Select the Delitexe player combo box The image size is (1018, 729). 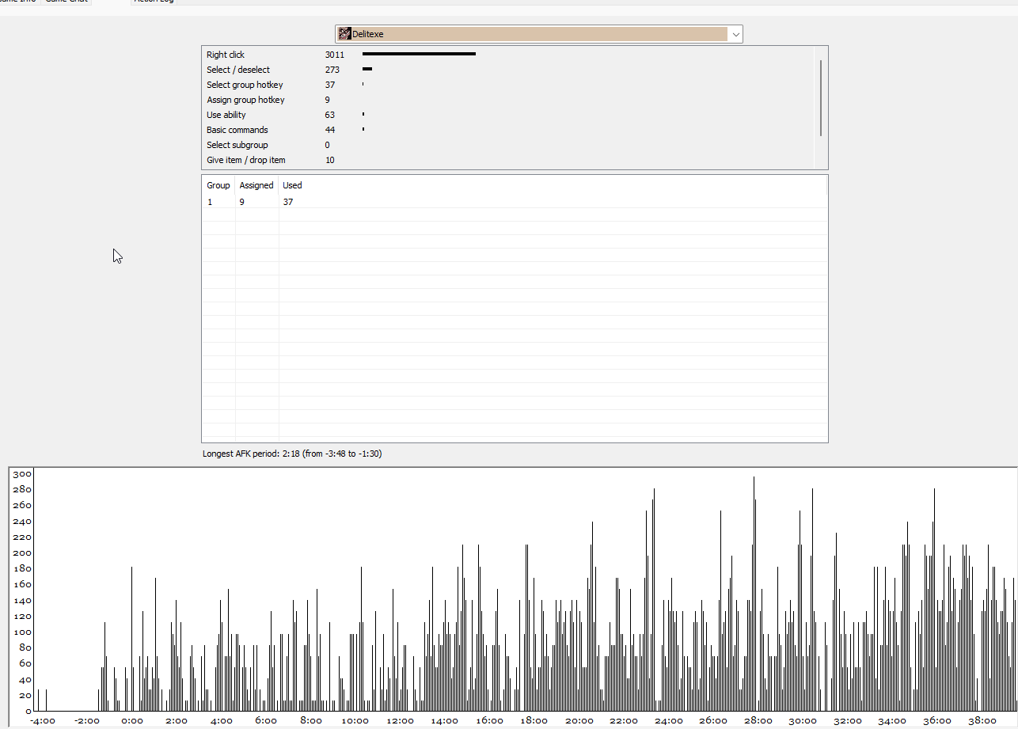click(538, 34)
